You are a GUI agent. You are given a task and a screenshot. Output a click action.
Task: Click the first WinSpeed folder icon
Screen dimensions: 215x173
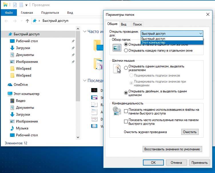coord(12,69)
